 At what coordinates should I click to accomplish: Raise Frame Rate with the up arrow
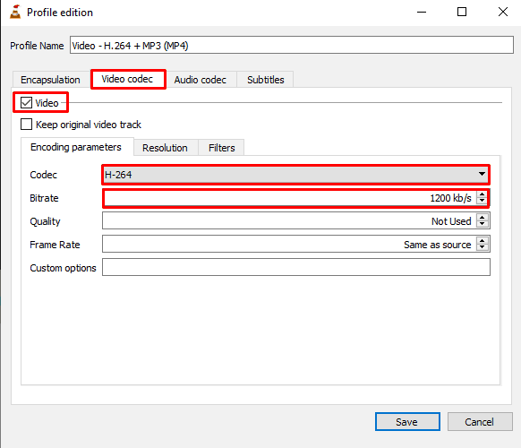(483, 241)
